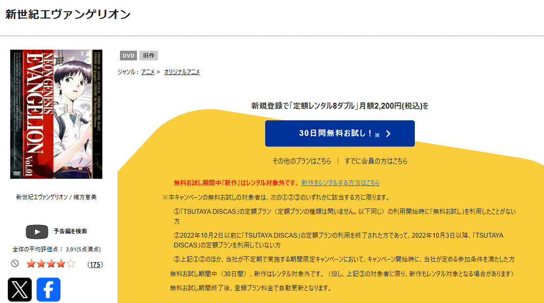
Task: Open その他のプランはこちら
Action: coord(301,160)
